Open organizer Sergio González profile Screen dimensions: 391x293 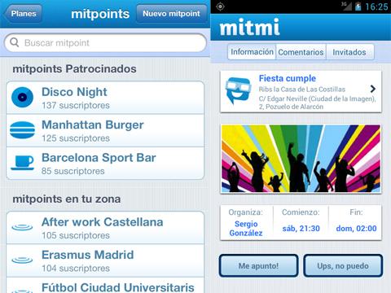tap(246, 228)
